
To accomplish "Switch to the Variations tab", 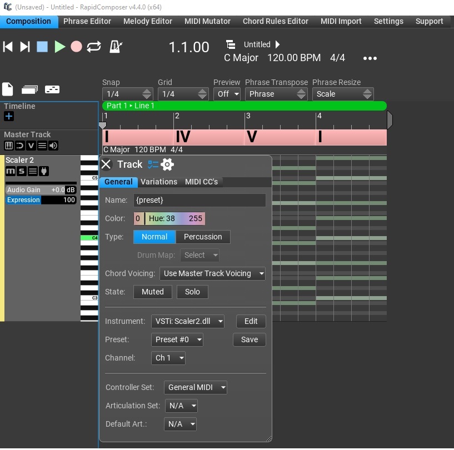I will coord(159,182).
